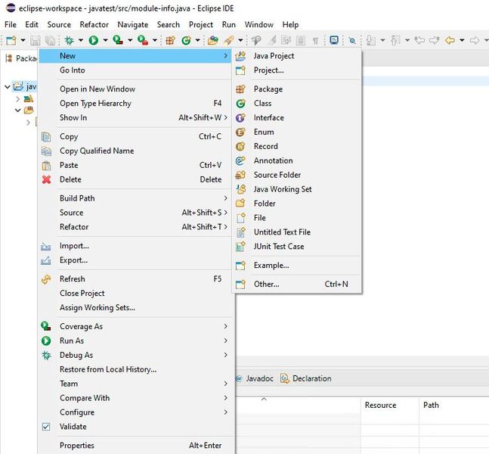Screen dimensions: 489x454
Task: Click the Debug bug toolbar icon
Action: click(69, 40)
